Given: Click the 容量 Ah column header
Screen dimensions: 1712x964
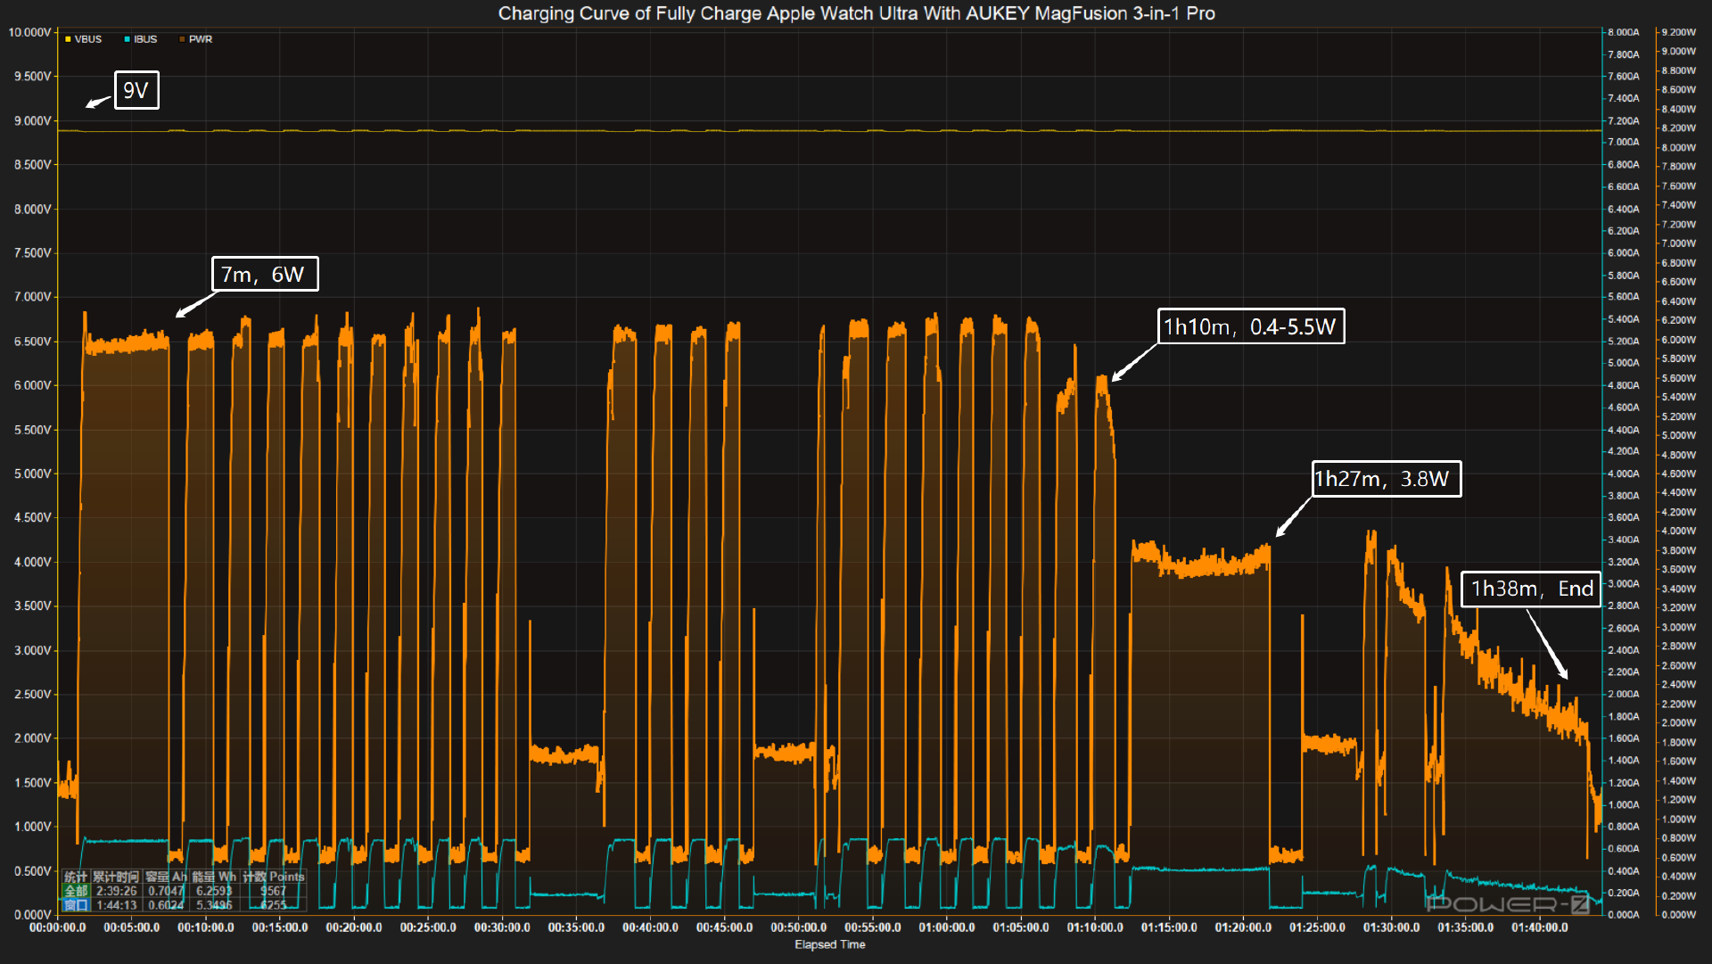Looking at the screenshot, I should (166, 877).
